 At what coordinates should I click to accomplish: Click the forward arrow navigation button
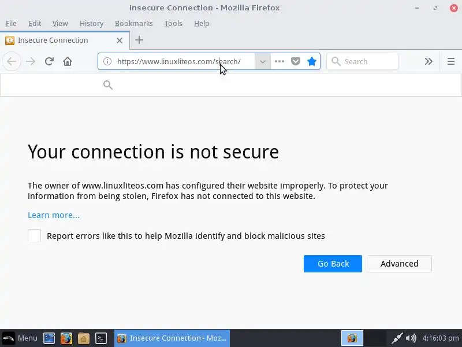[31, 61]
